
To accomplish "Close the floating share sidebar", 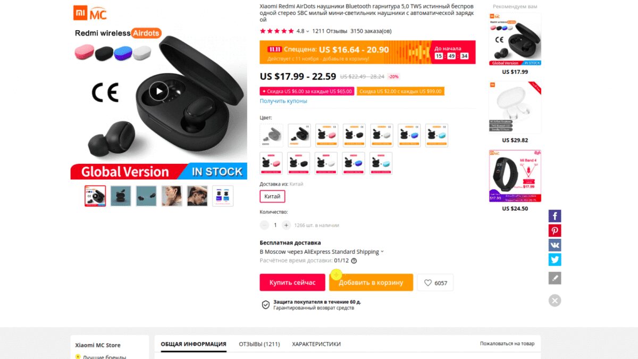I will pos(555,300).
